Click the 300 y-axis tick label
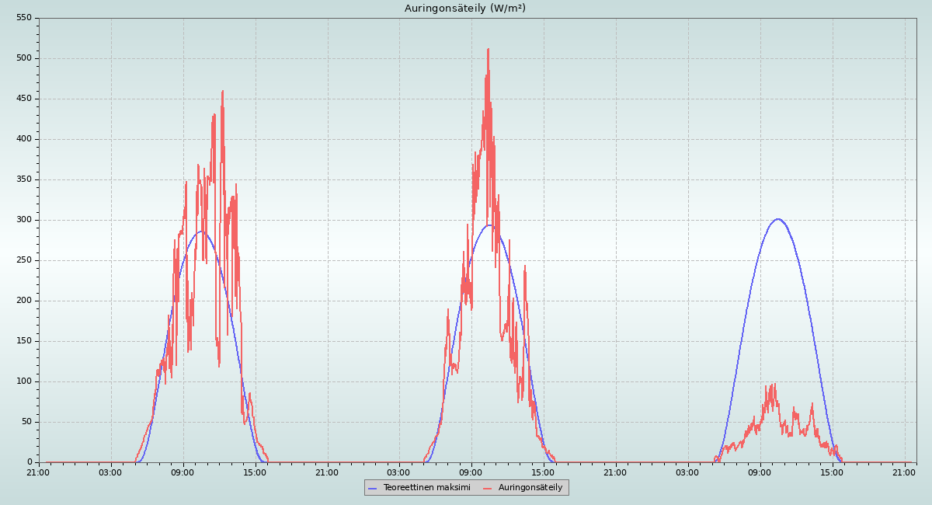Viewport: 932px width, 505px height. click(x=24, y=220)
